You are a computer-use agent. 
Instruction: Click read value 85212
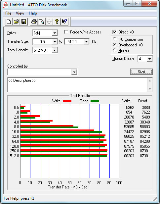pyautogui.click(x=145, y=136)
